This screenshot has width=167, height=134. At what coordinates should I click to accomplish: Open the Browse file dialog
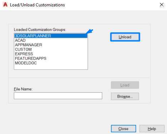pyautogui.click(x=125, y=96)
